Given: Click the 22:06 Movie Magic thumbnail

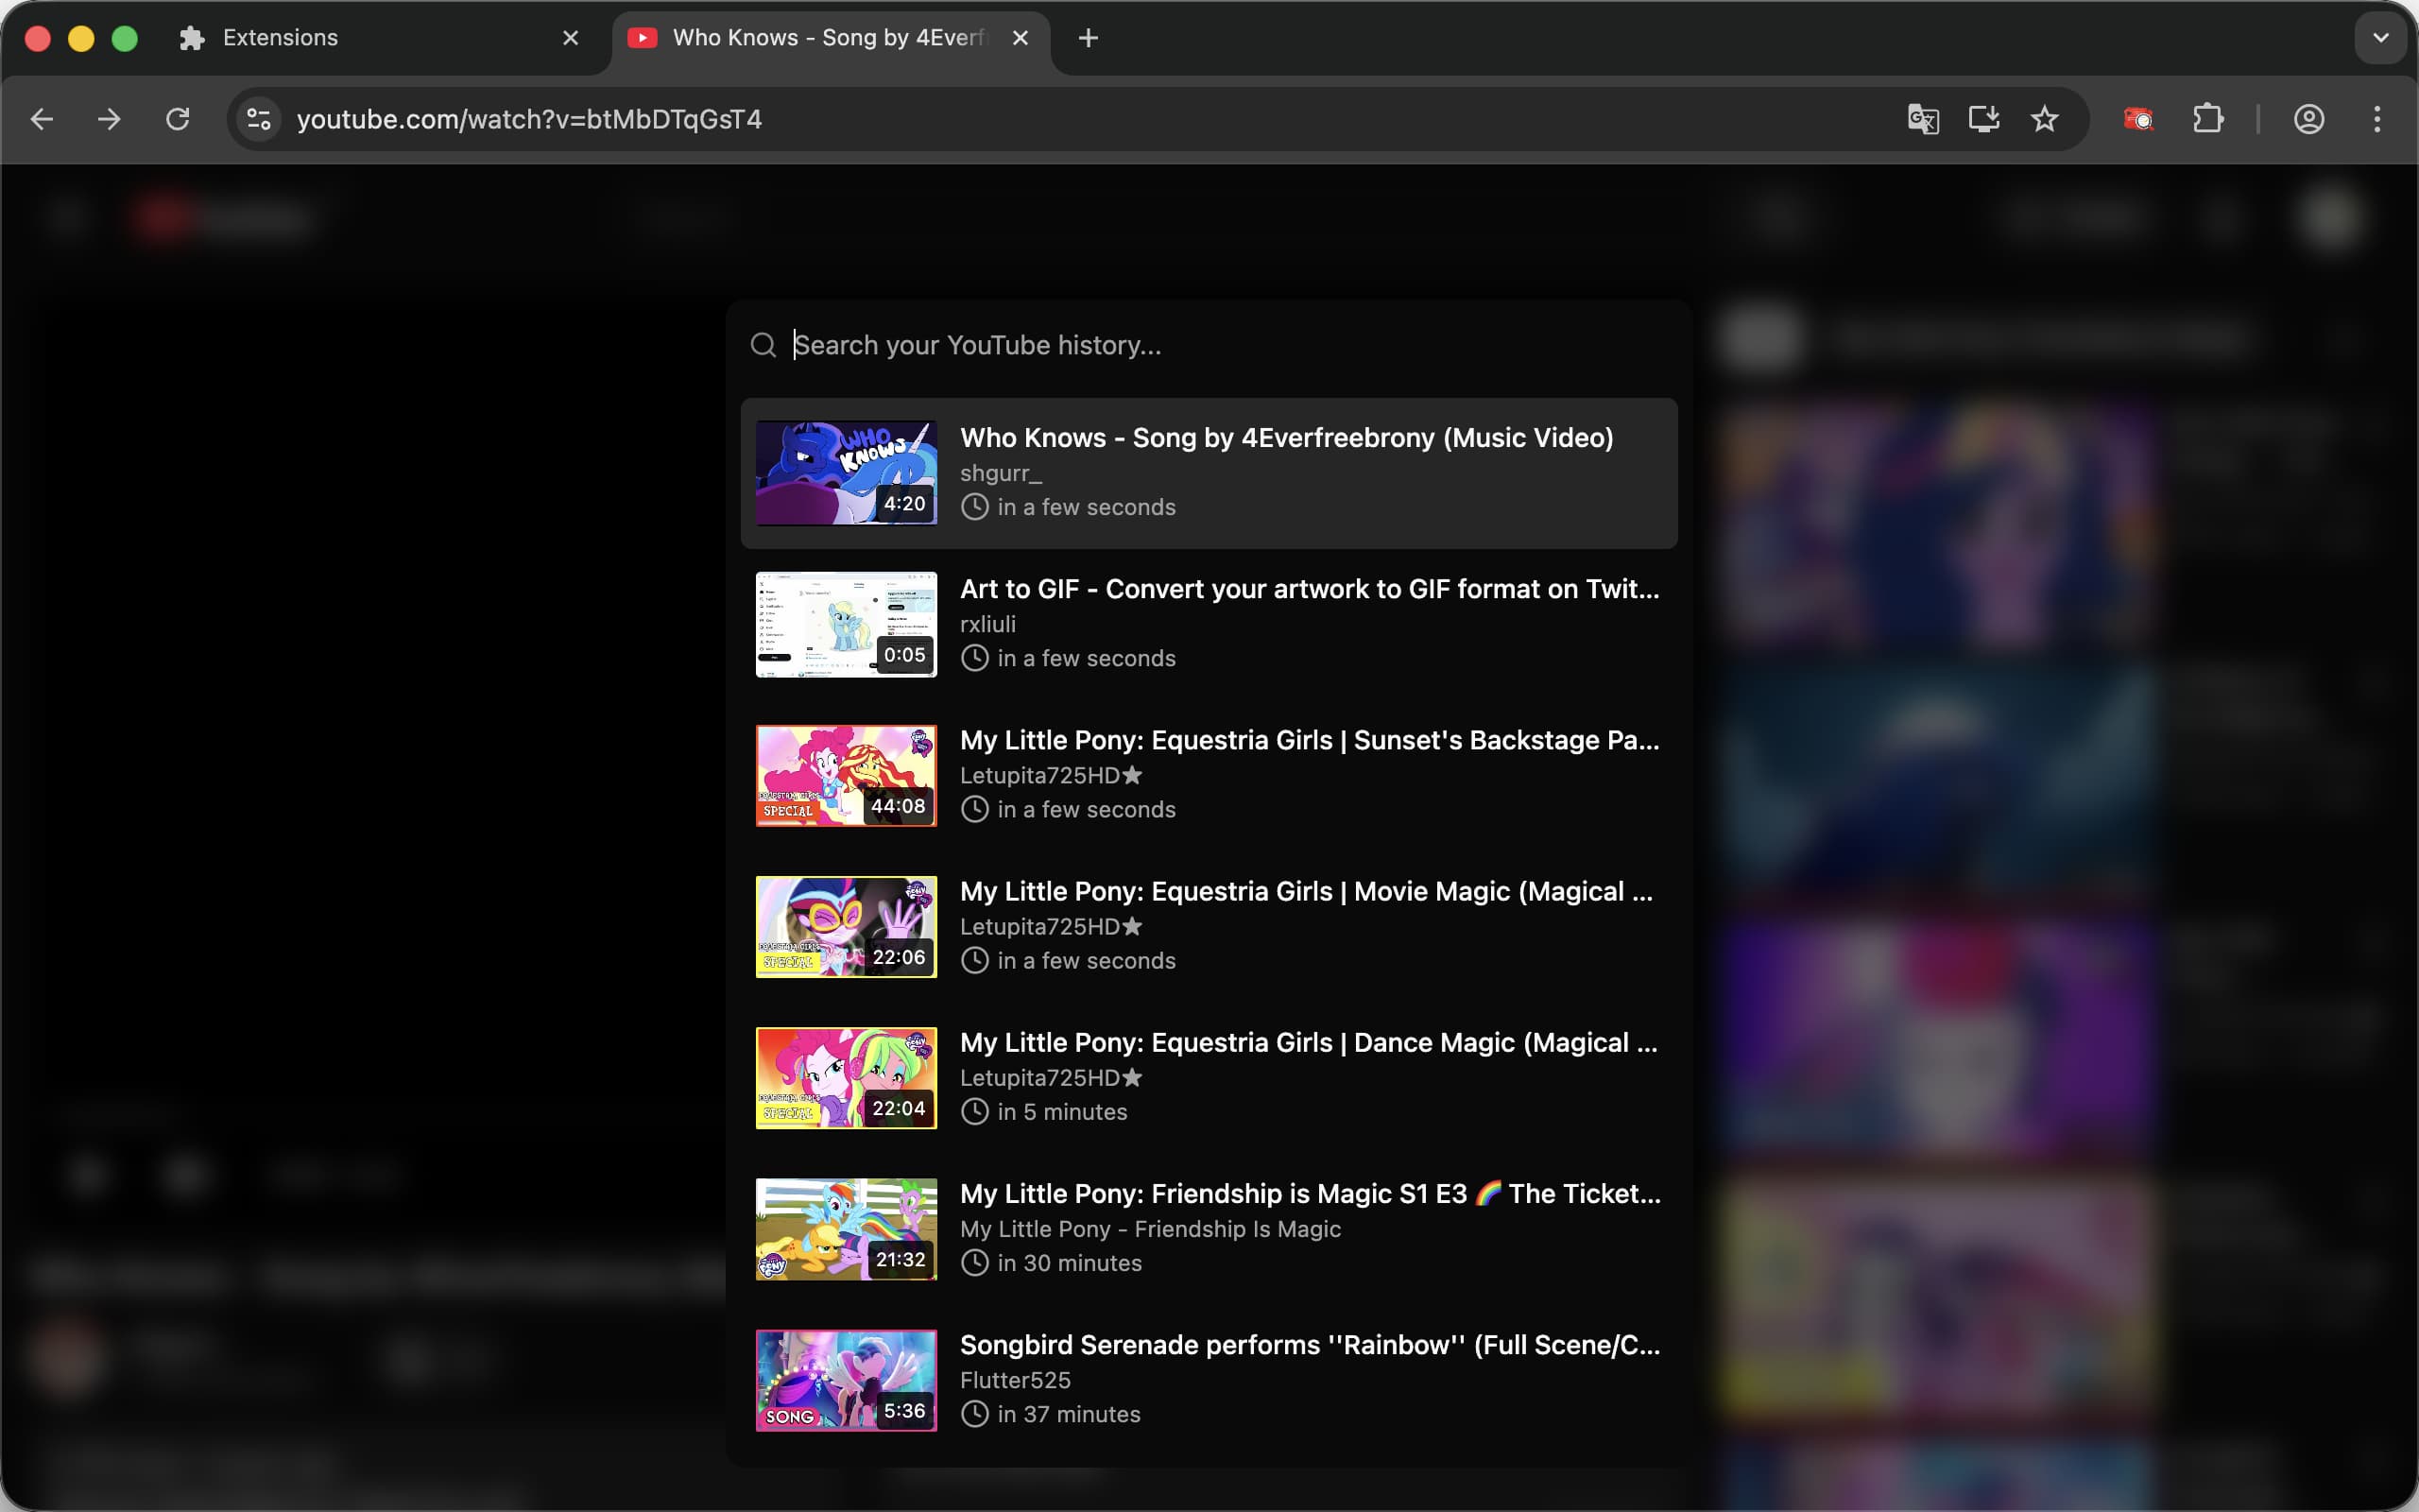Looking at the screenshot, I should click(847, 926).
